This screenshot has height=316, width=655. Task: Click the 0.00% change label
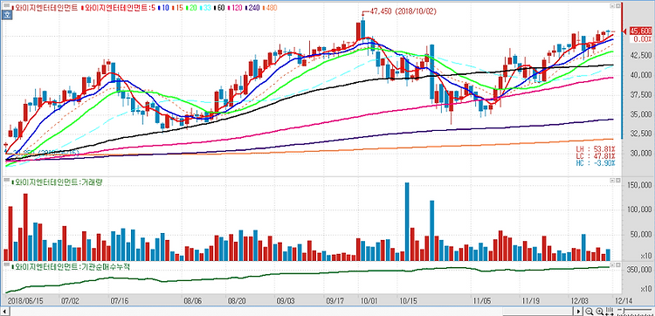643,38
